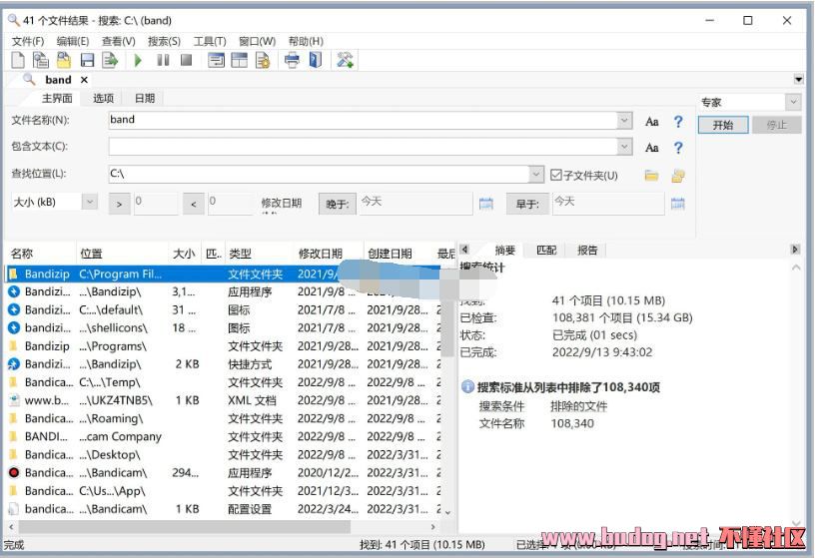Viewport: 815px width, 558px height.
Task: Click the New blank search toolbar icon
Action: coord(18,60)
